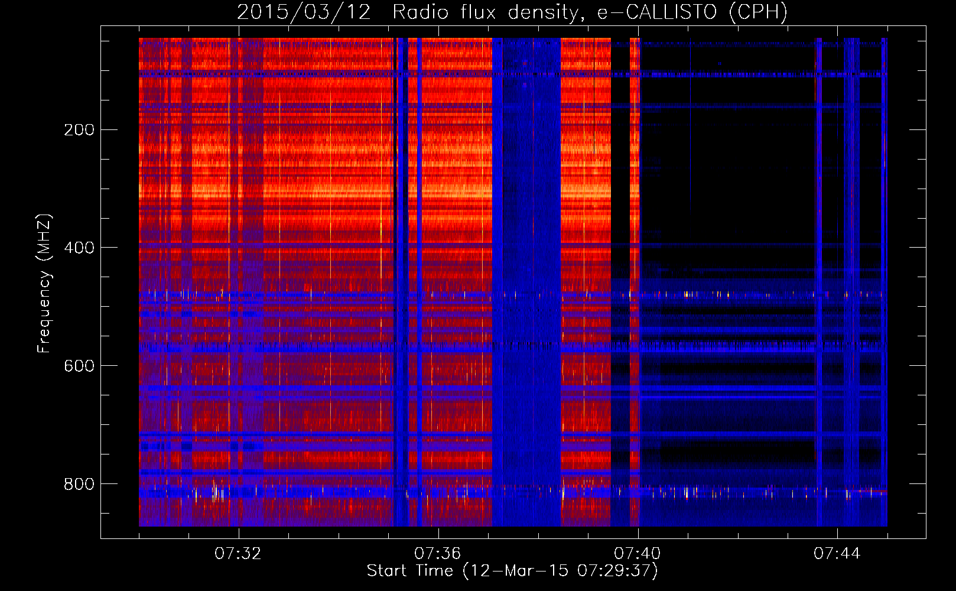Viewport: 956px width, 591px height.
Task: Click the '800' frequency tick label
Action: click(79, 484)
